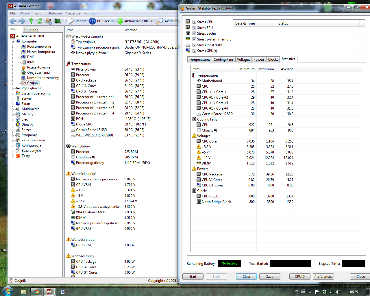
Task: Click the Voltages warning icon in Statistics
Action: point(194,136)
